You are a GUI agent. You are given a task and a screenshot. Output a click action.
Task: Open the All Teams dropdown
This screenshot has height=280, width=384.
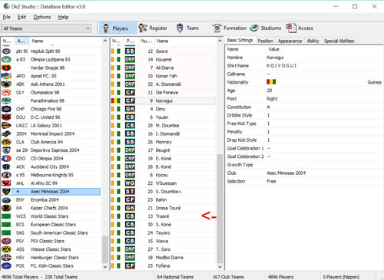pos(47,28)
